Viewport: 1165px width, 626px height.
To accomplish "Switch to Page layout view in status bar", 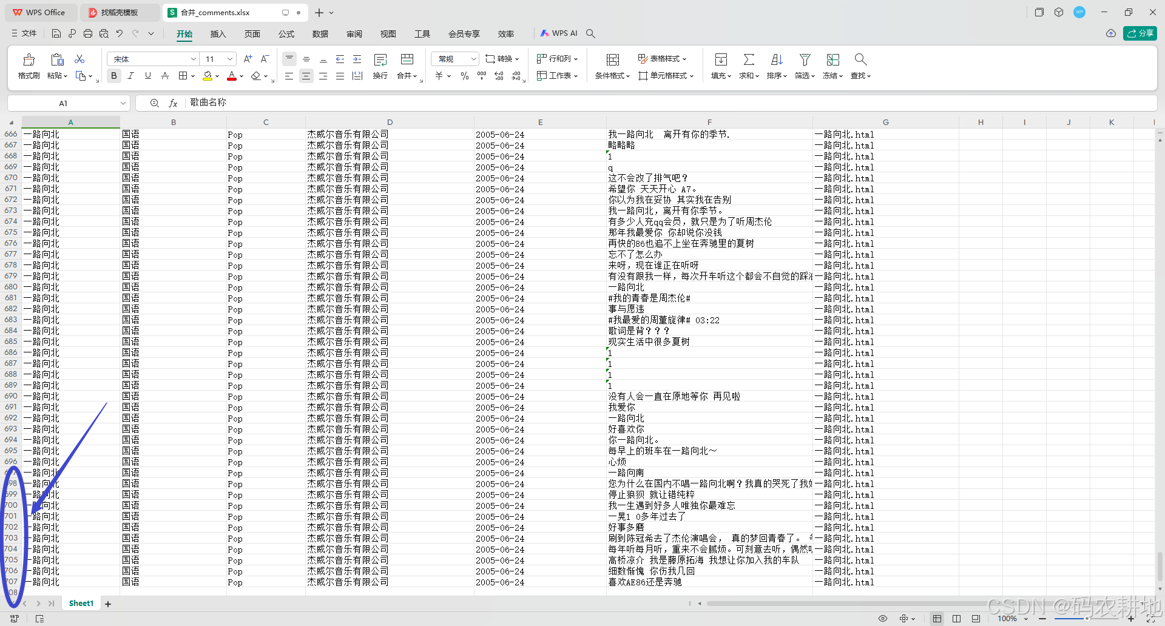I will (957, 618).
